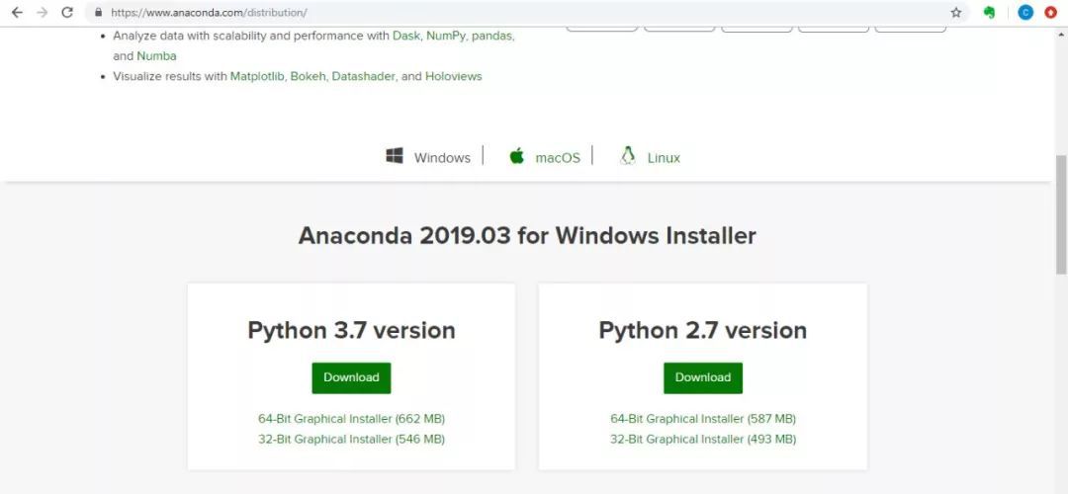Viewport: 1068px width, 494px height.
Task: Follow the Datashader link
Action: pos(363,76)
